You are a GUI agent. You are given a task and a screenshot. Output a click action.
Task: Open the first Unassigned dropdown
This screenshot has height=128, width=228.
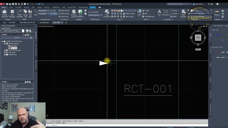pos(44,11)
